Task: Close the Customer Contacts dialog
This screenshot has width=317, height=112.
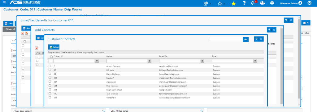Action: [x=261, y=39]
